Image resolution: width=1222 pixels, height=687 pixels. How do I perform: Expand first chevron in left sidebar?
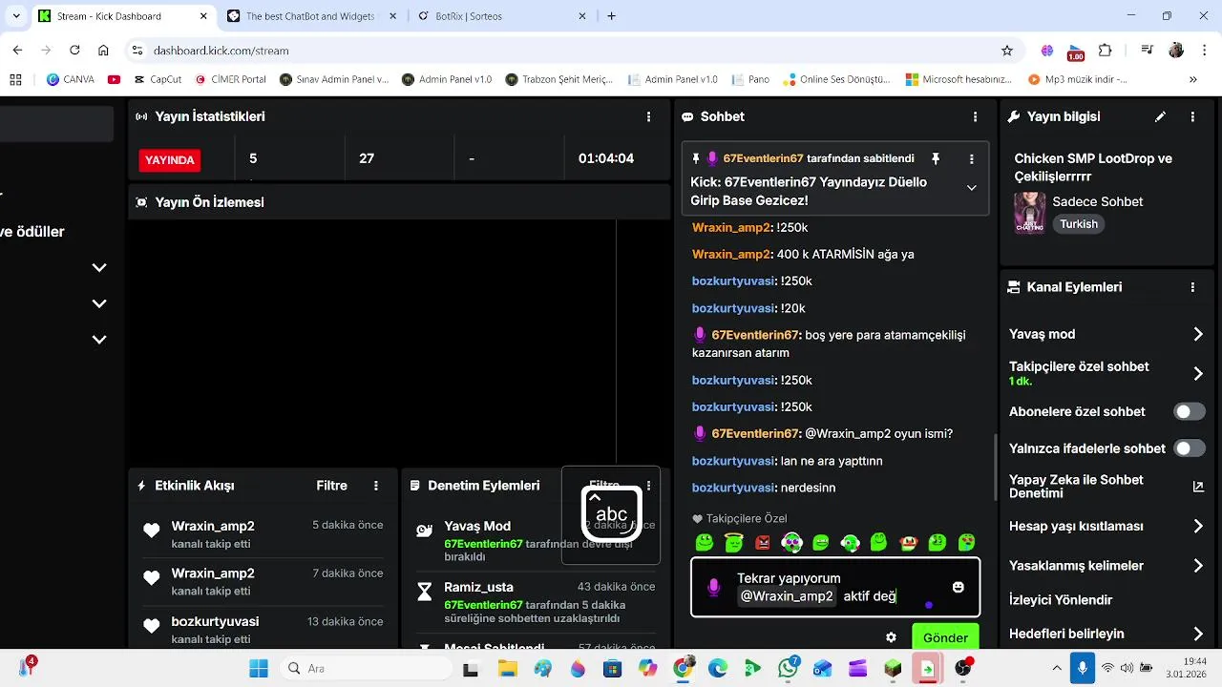coord(99,268)
